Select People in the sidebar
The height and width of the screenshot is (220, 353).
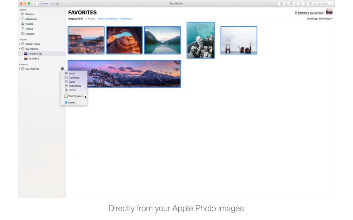tap(29, 24)
